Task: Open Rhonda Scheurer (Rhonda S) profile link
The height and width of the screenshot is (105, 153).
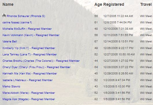Action: click(26, 16)
